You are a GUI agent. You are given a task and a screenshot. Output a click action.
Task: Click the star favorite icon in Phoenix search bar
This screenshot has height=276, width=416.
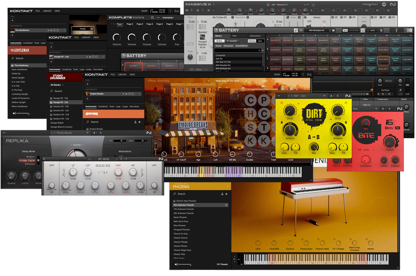coord(226,194)
